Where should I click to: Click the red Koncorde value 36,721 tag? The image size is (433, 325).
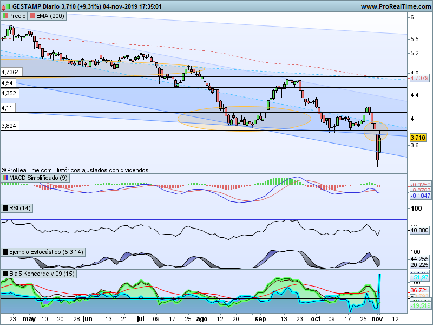click(x=419, y=290)
